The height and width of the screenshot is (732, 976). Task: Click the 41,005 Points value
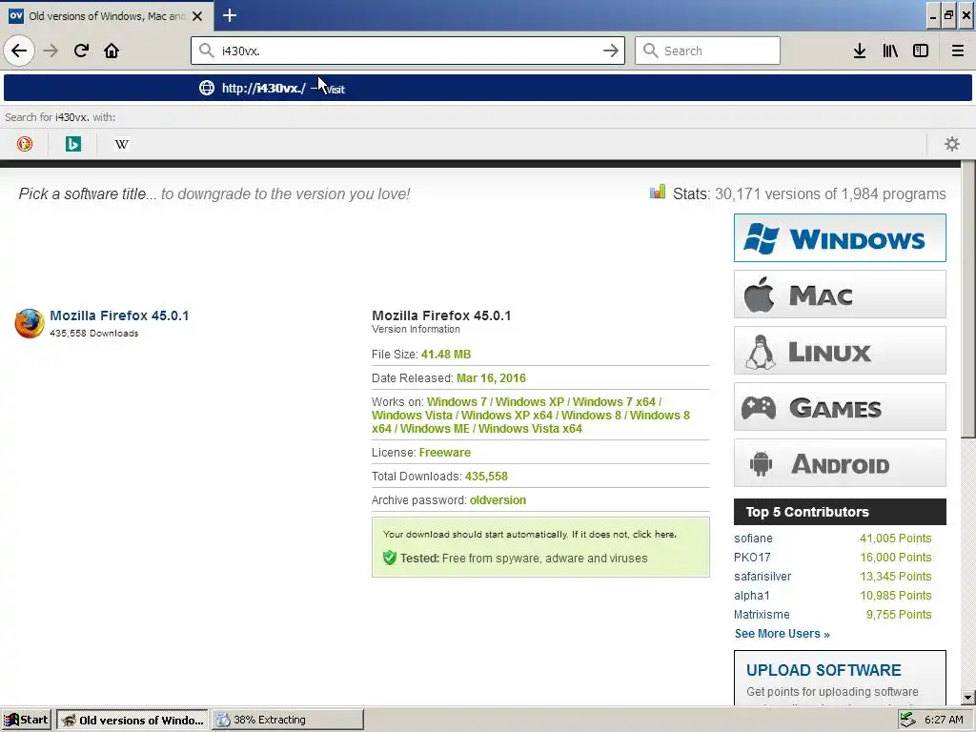click(895, 538)
